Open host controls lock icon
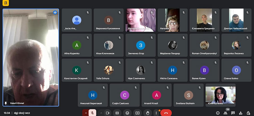This screenshot has height=116, width=254. pyautogui.click(x=248, y=113)
